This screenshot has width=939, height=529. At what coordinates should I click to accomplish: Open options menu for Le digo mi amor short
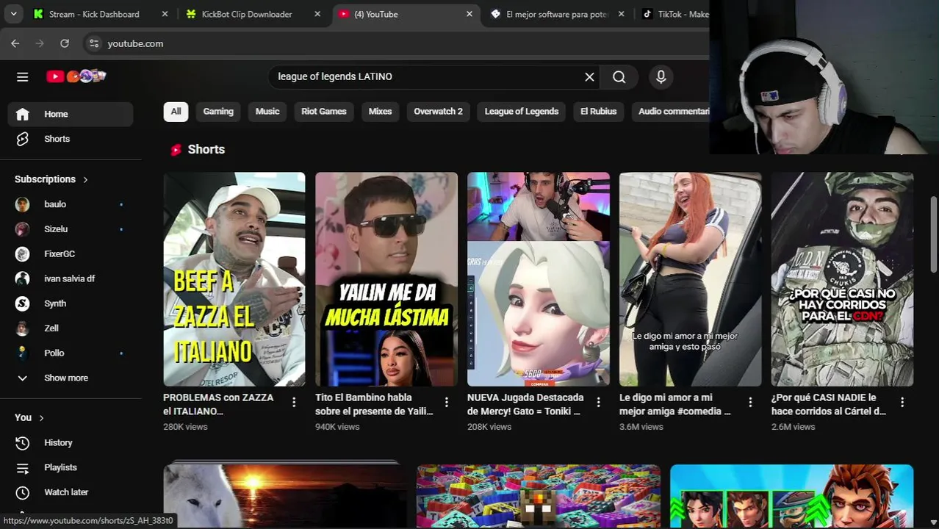tap(750, 402)
